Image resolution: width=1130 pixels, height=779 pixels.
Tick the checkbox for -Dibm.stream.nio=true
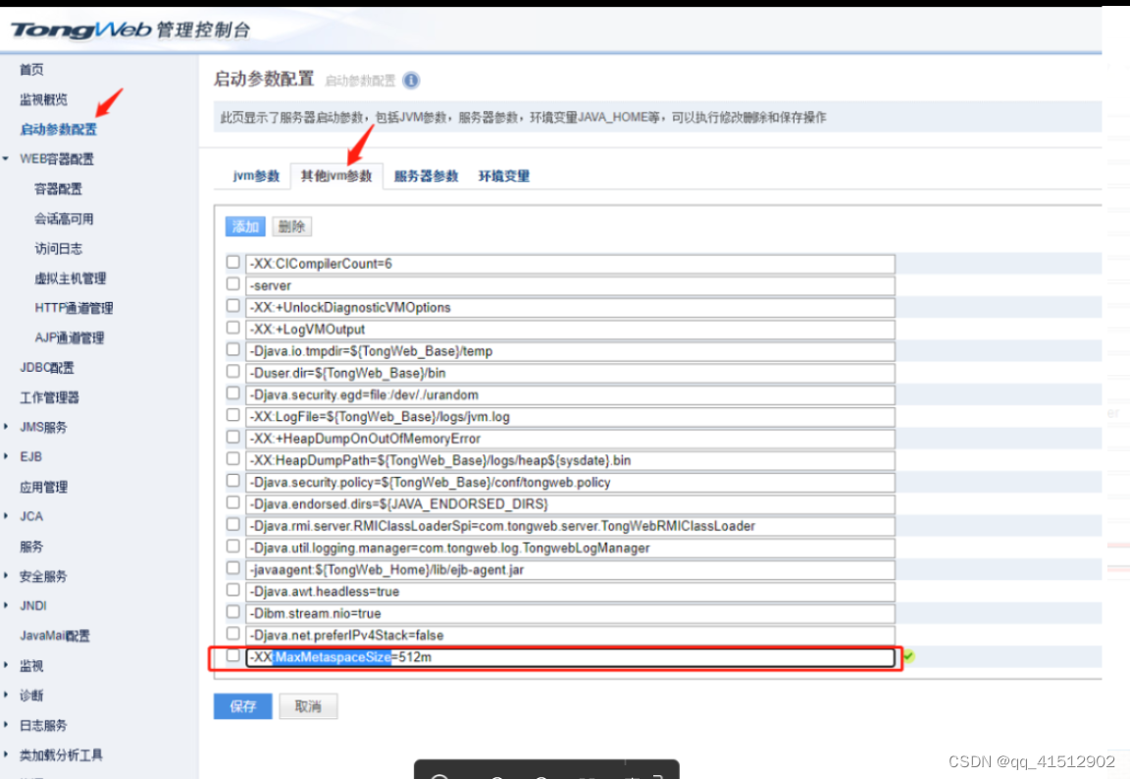(x=232, y=612)
